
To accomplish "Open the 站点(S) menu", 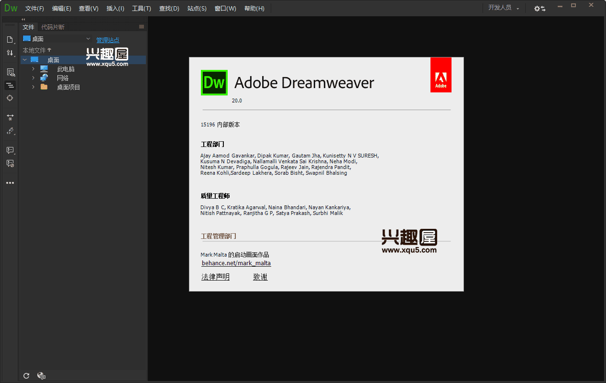I will 197,9.
